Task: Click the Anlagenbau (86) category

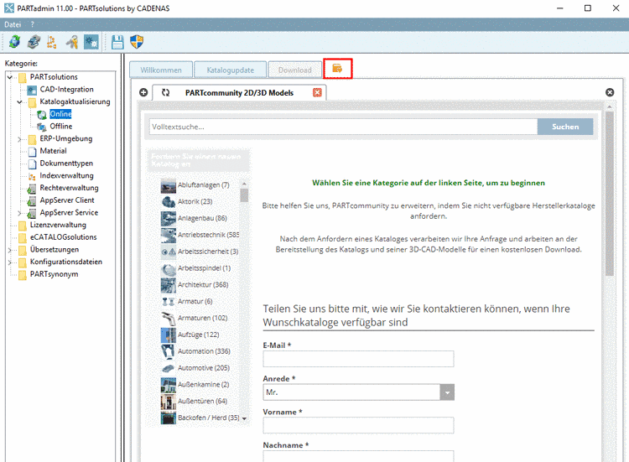Action: (x=202, y=218)
